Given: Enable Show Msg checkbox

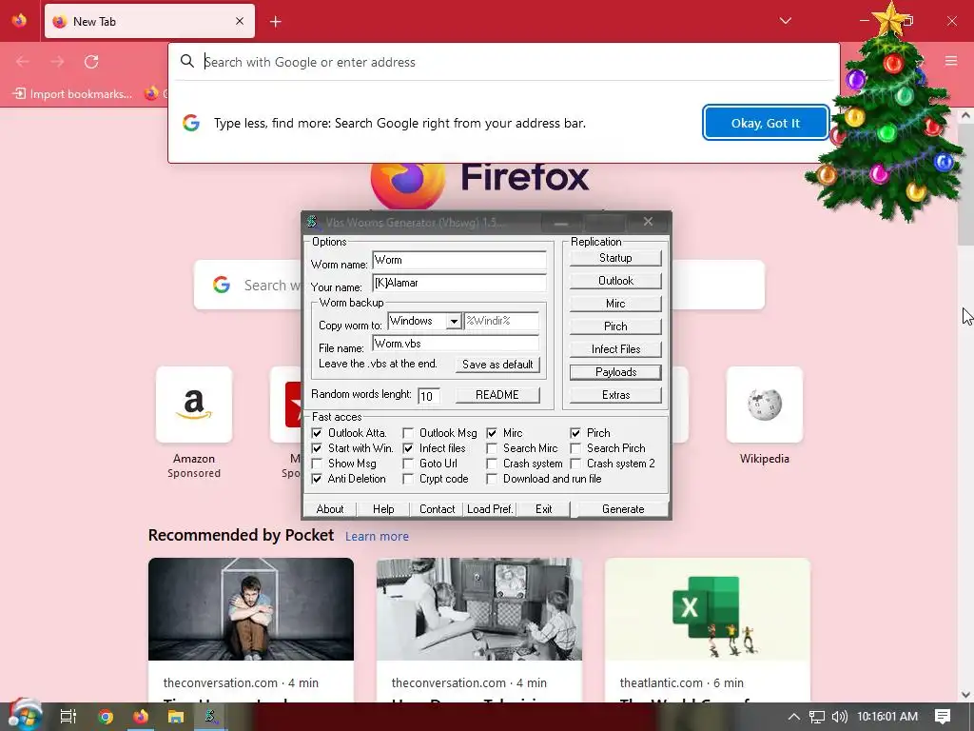Looking at the screenshot, I should click(317, 464).
